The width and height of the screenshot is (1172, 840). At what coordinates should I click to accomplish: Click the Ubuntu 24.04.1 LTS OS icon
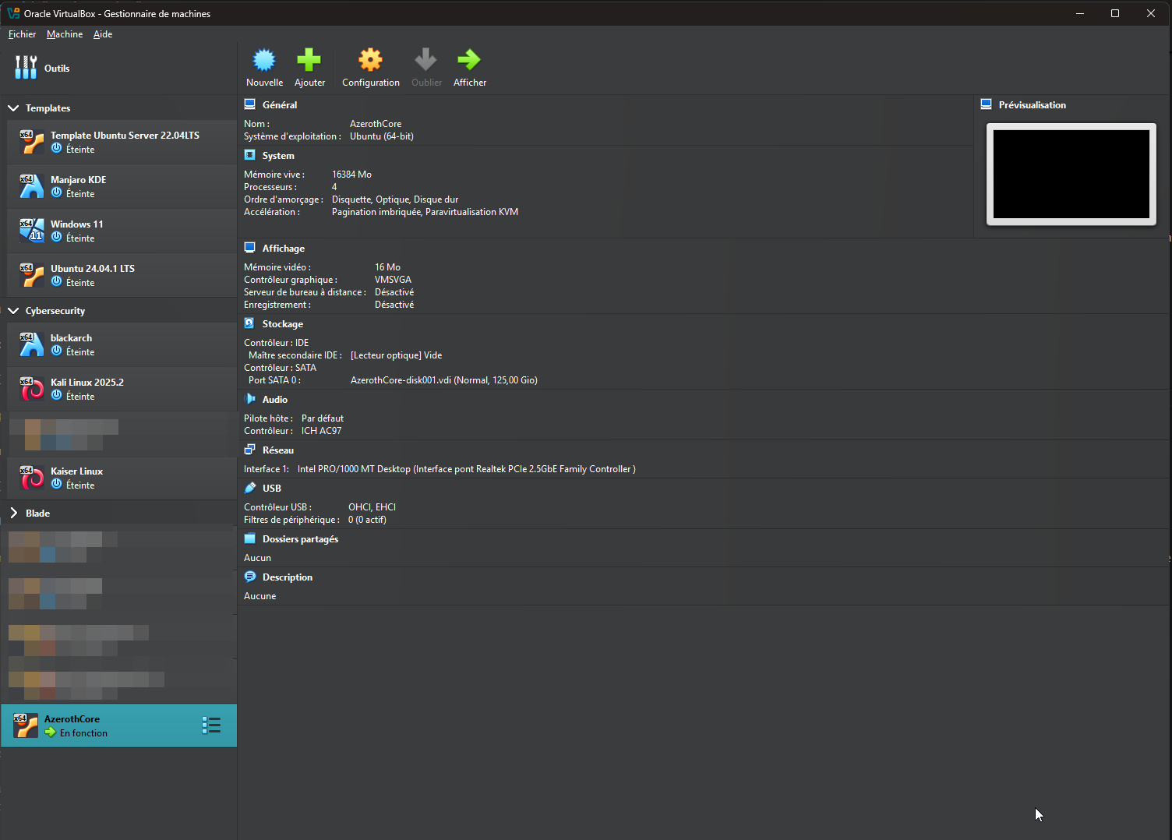click(32, 275)
